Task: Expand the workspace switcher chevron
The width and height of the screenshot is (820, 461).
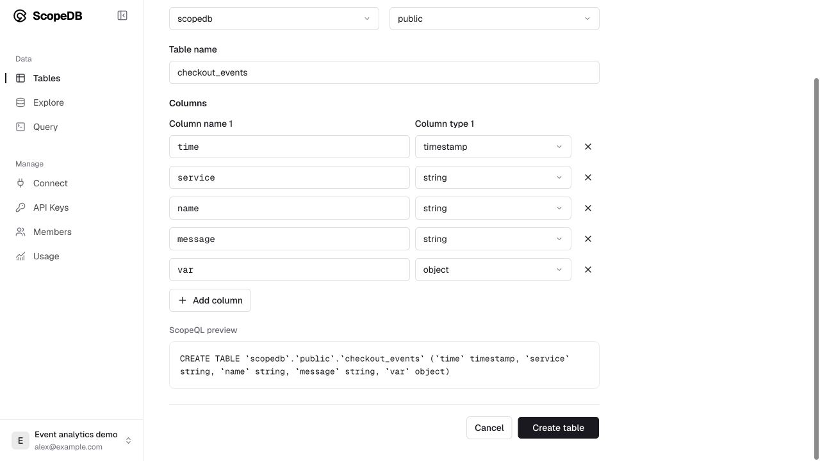Action: (x=128, y=441)
